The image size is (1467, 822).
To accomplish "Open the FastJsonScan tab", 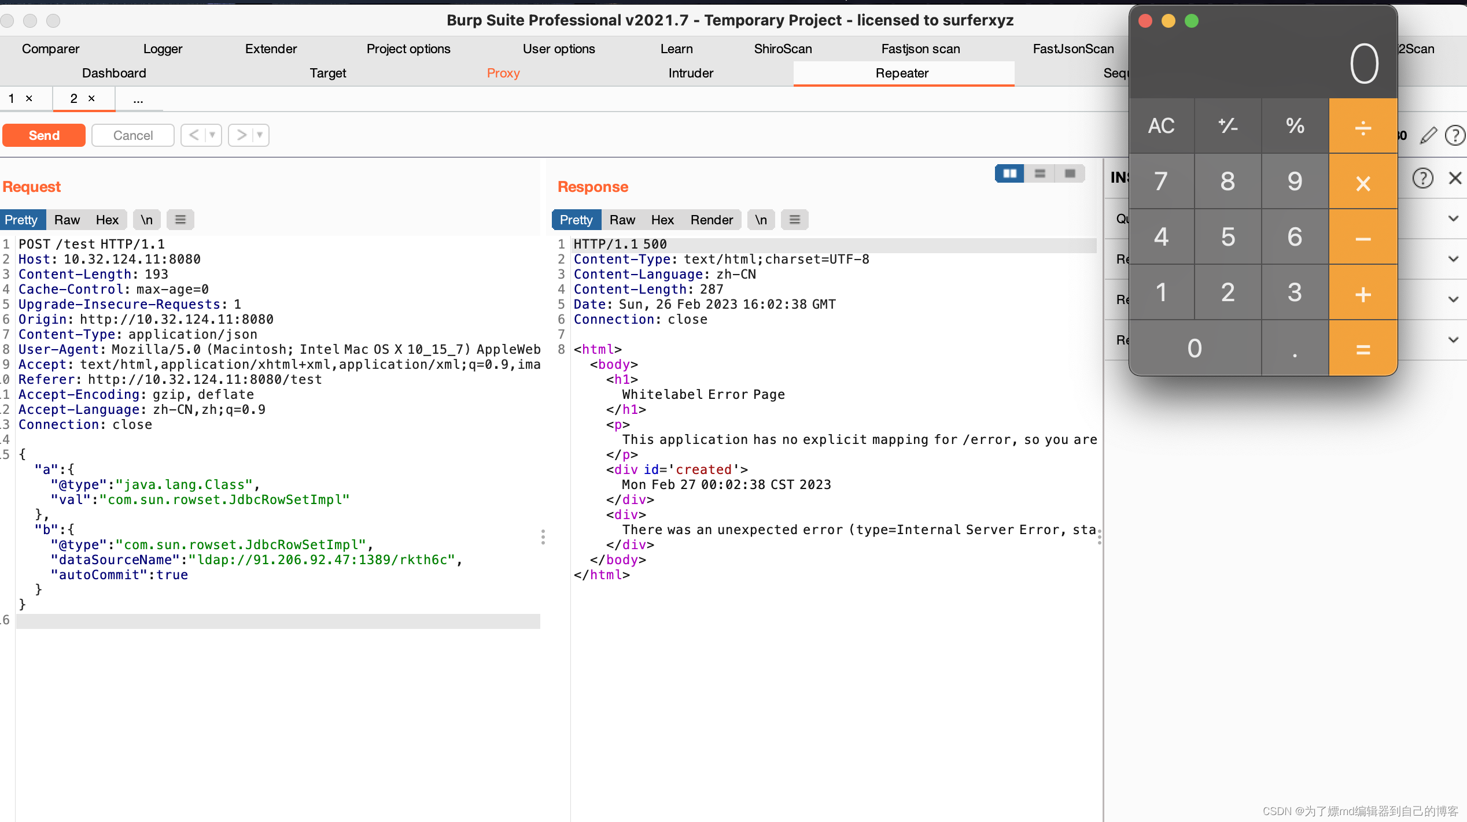I will (x=1073, y=49).
